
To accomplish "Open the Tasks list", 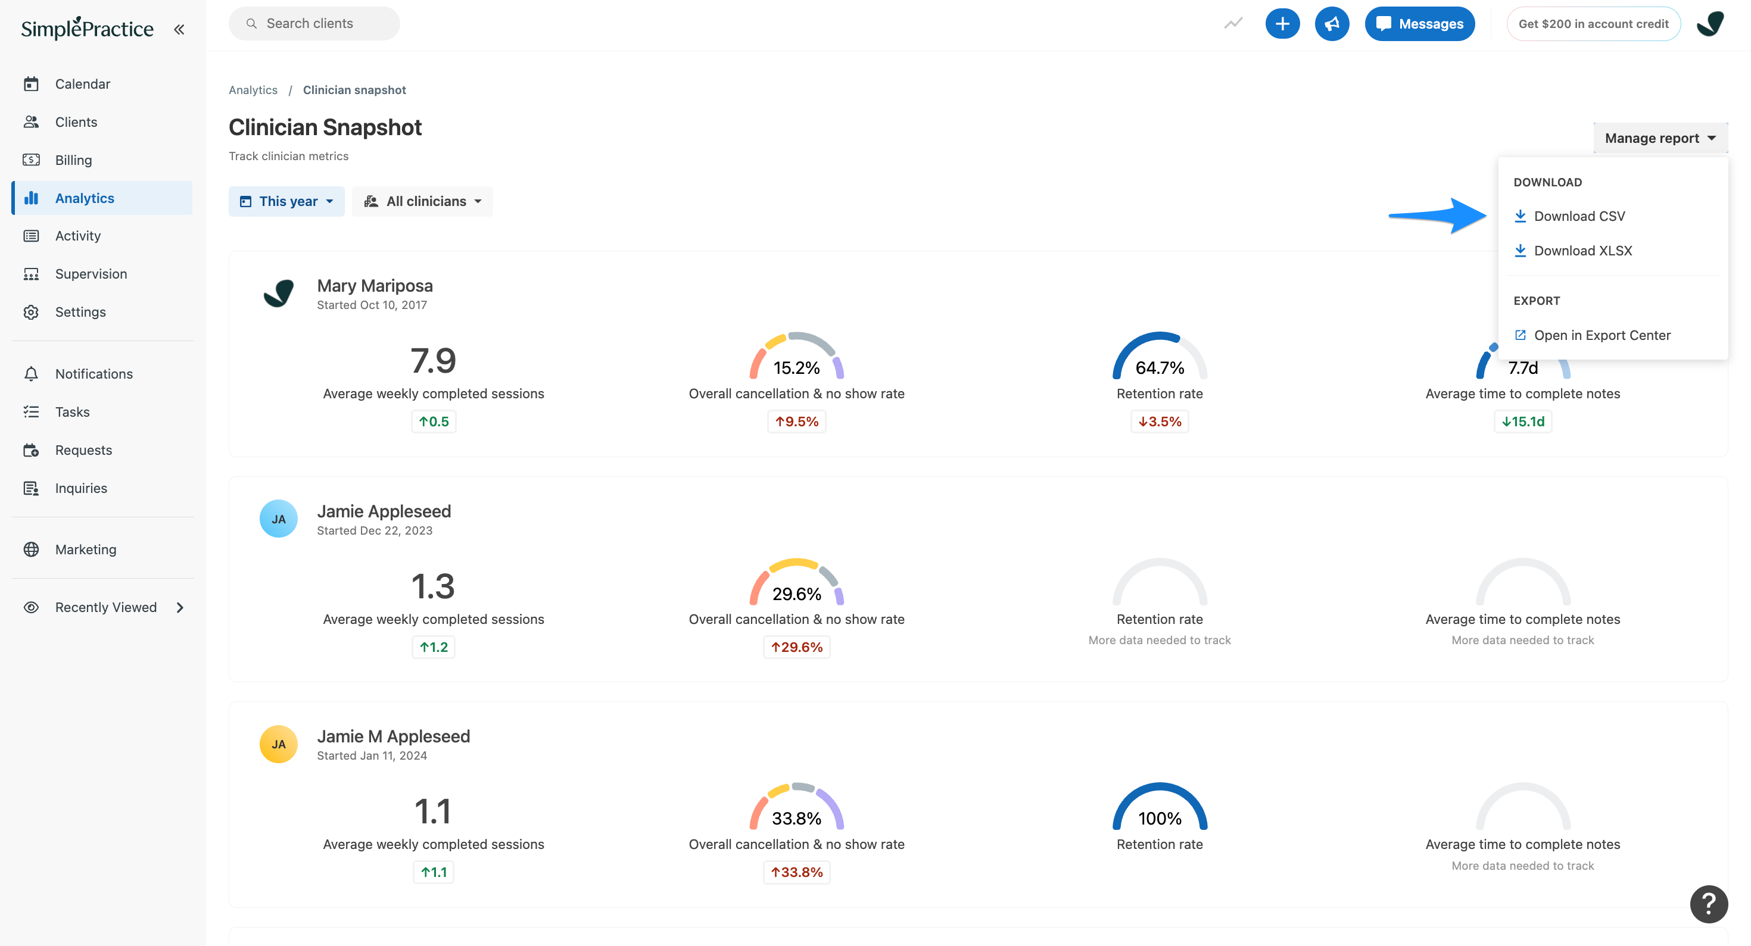I will pos(102,412).
